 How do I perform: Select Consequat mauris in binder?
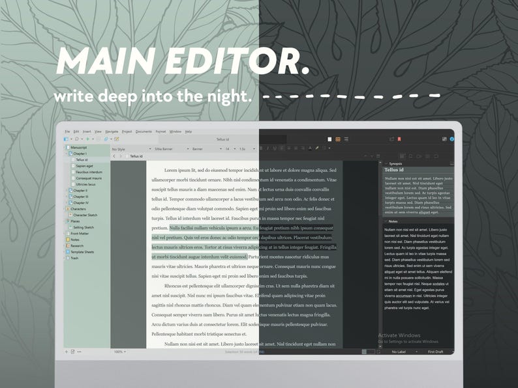(x=89, y=178)
